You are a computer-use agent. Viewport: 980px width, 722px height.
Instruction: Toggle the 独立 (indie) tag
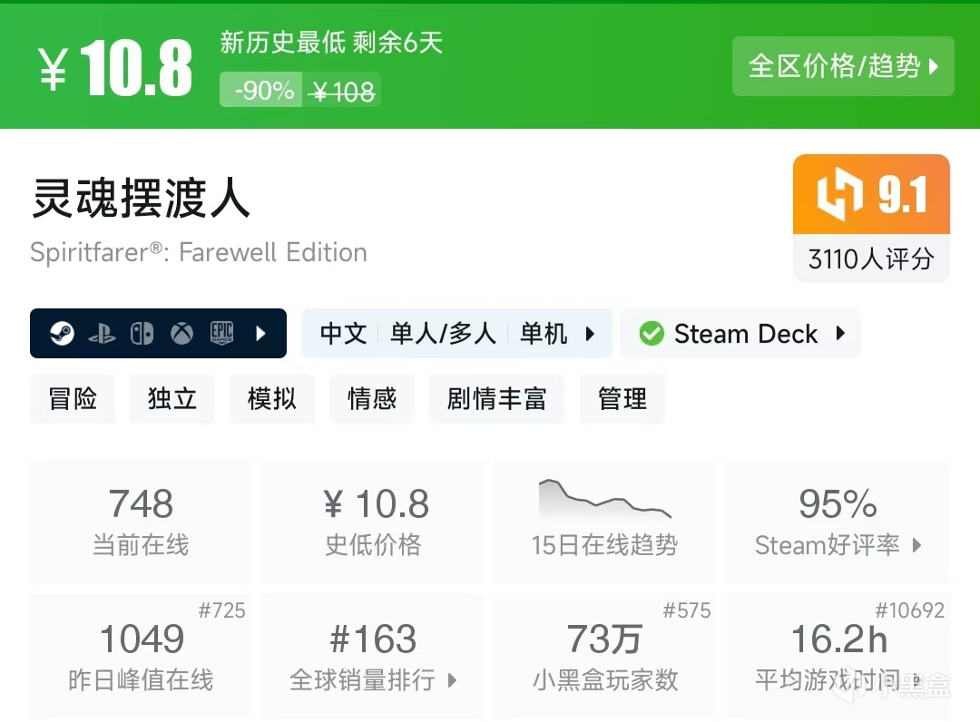[172, 398]
